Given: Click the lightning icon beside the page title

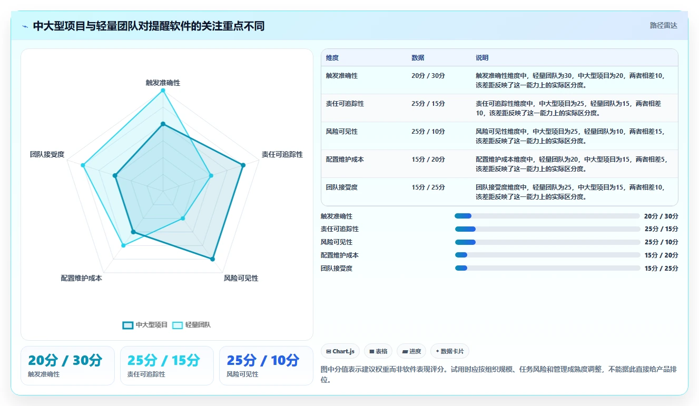Looking at the screenshot, I should [25, 26].
